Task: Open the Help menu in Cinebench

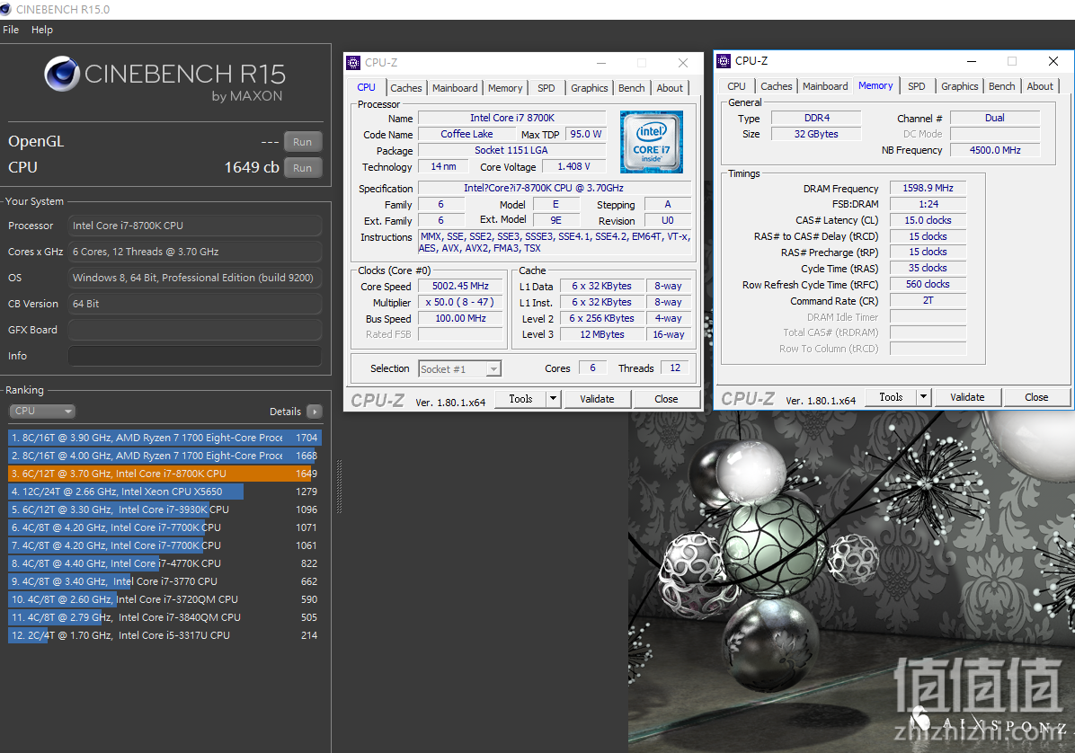Action: [x=42, y=30]
